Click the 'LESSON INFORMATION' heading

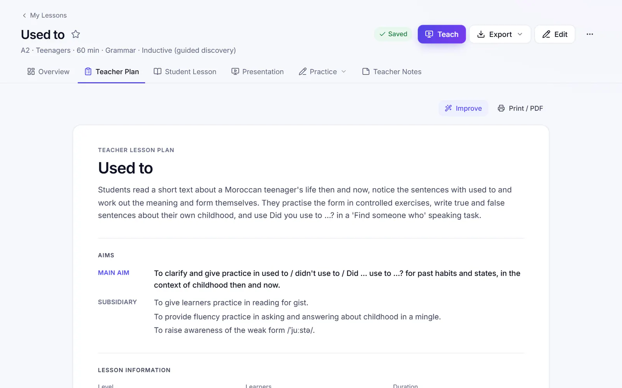click(x=134, y=370)
